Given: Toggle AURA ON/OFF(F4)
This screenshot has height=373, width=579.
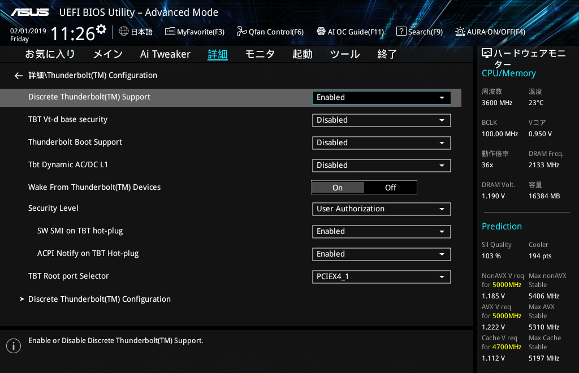Looking at the screenshot, I should point(490,32).
